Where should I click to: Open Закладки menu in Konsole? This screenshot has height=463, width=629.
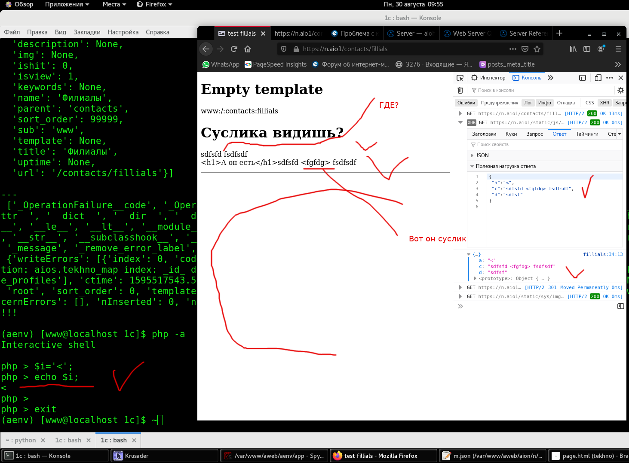click(87, 32)
